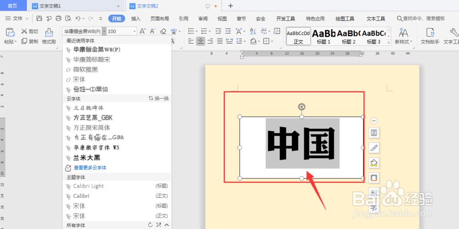Click the Cut (剪切) scissors button
This screenshot has height=229, width=459.
point(29,31)
